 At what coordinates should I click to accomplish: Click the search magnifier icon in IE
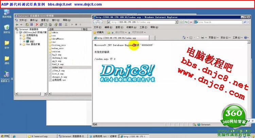(x=245, y=22)
